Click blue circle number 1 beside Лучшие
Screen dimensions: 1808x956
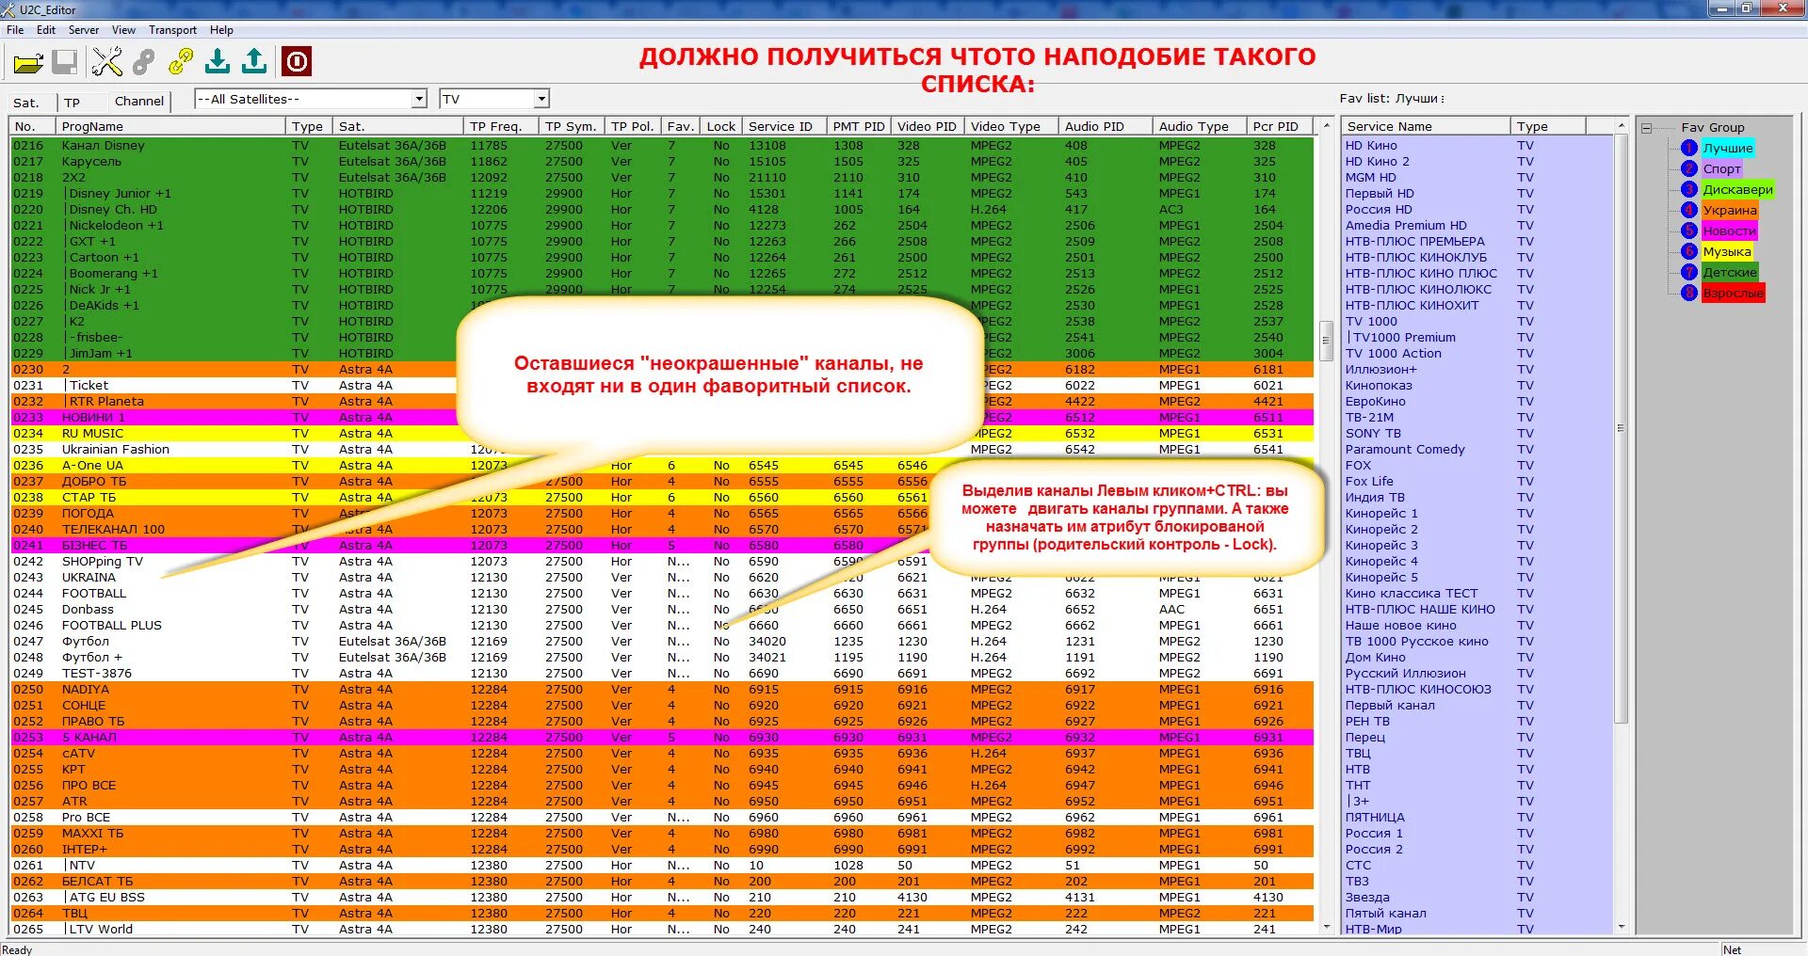pos(1689,148)
